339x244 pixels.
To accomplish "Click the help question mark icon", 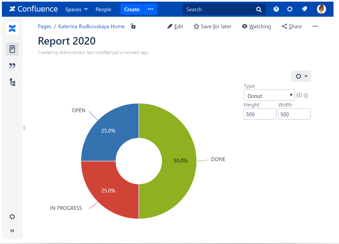I will 276,9.
